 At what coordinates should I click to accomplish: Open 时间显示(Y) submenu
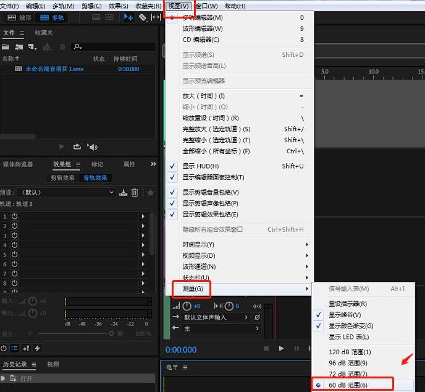tap(240, 244)
